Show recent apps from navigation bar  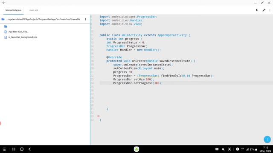click(14, 149)
